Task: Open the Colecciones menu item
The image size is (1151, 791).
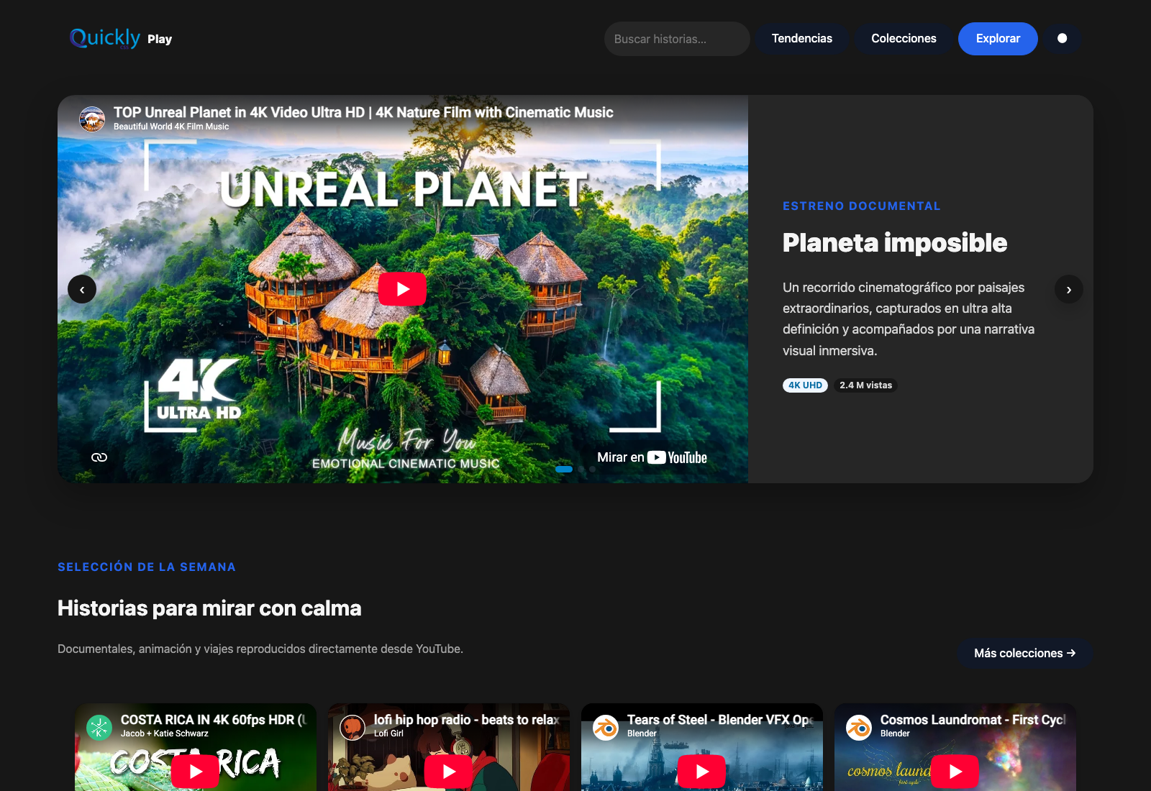Action: click(904, 39)
